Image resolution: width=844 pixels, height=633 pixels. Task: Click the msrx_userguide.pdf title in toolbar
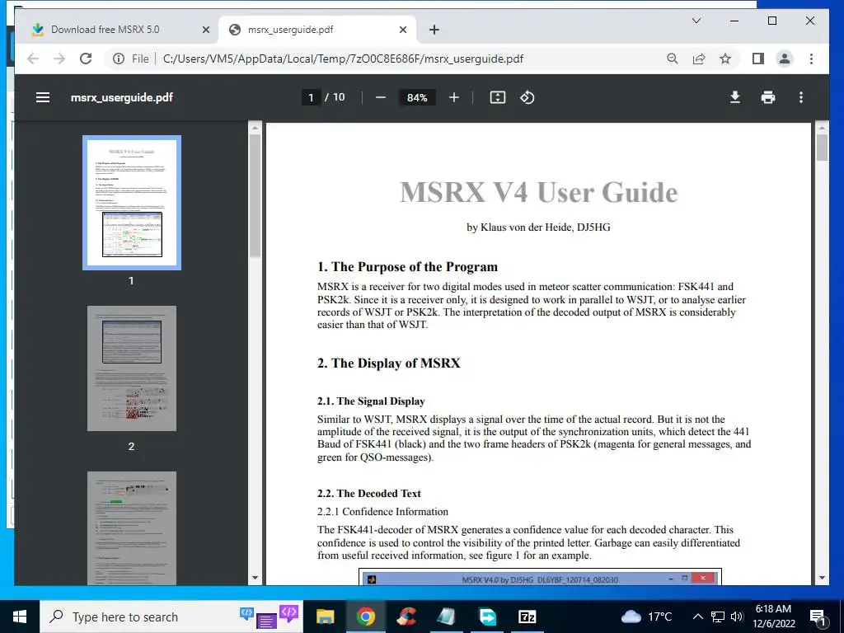pyautogui.click(x=122, y=97)
